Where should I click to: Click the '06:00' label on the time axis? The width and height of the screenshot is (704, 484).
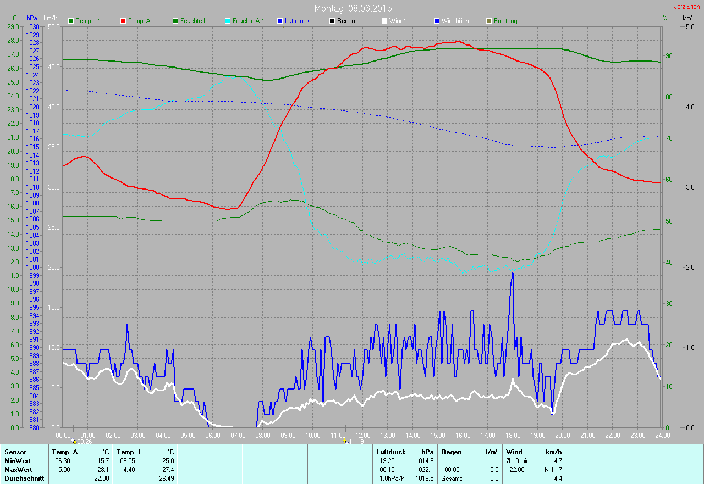click(x=213, y=436)
